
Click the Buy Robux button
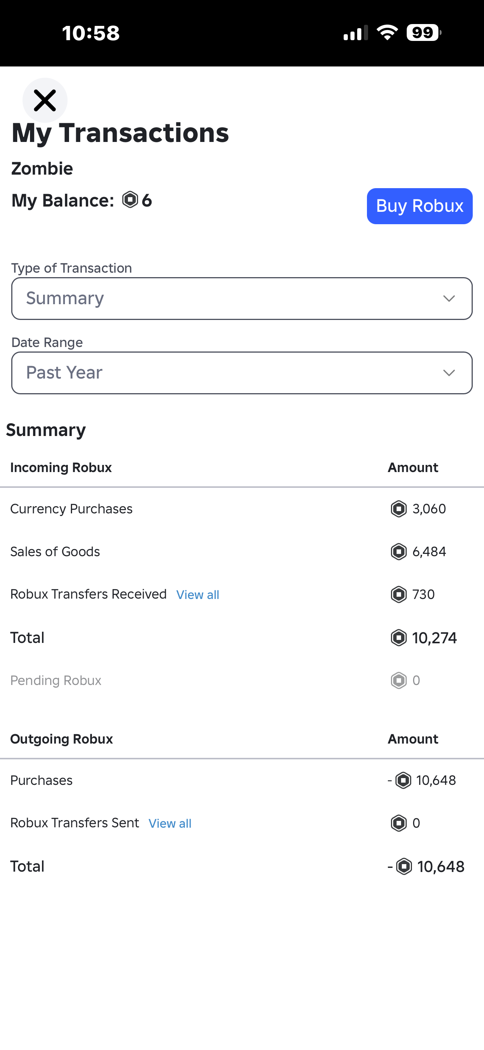419,206
